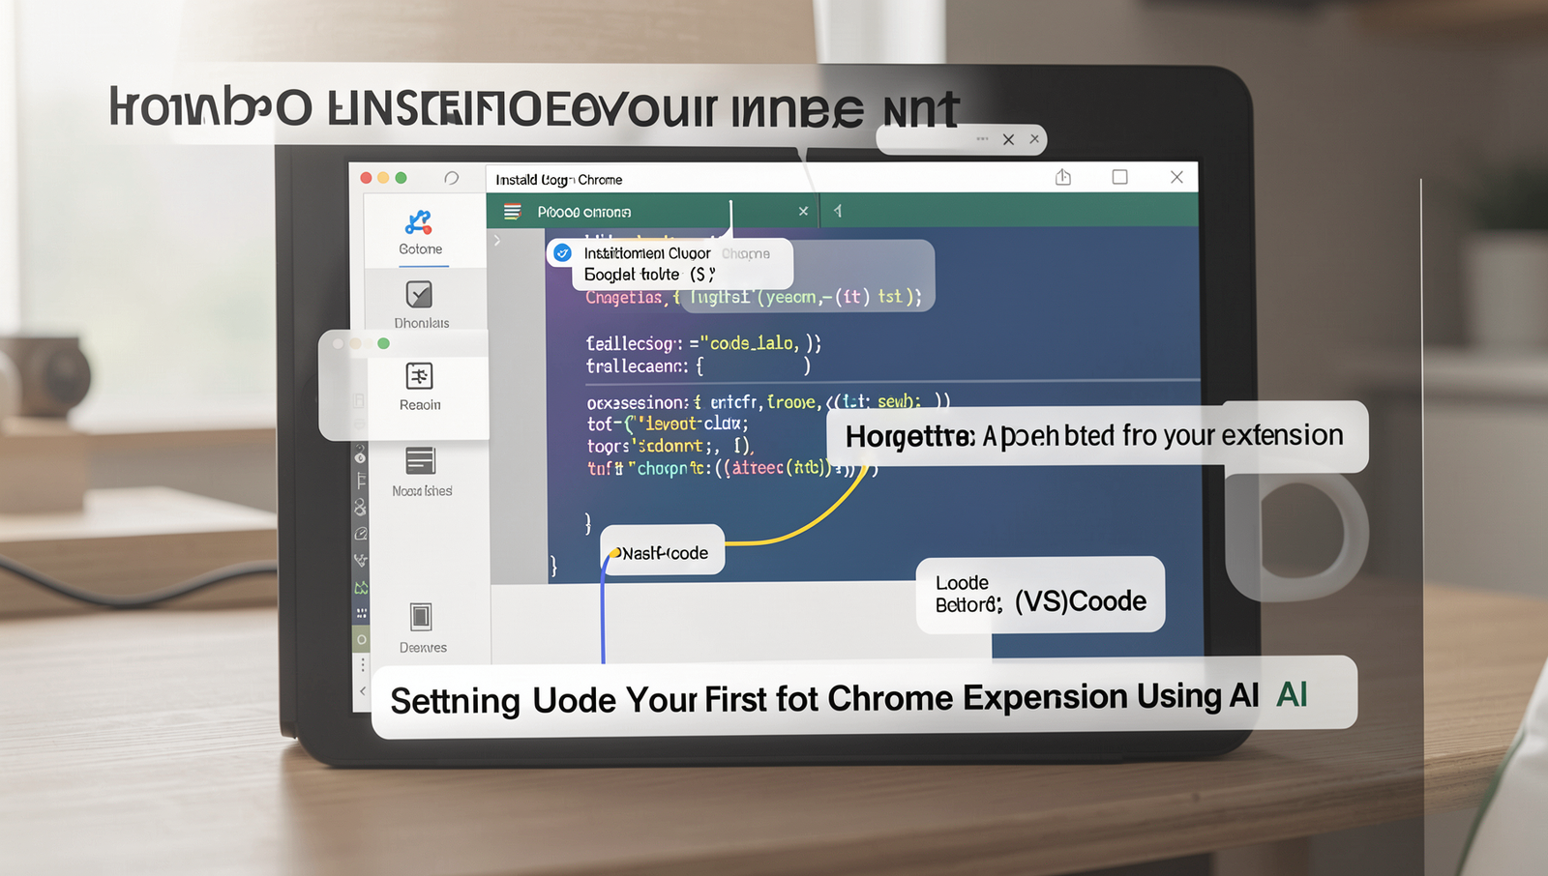This screenshot has height=876, width=1548.
Task: Click the code line starting with oexsesinon
Action: [768, 401]
